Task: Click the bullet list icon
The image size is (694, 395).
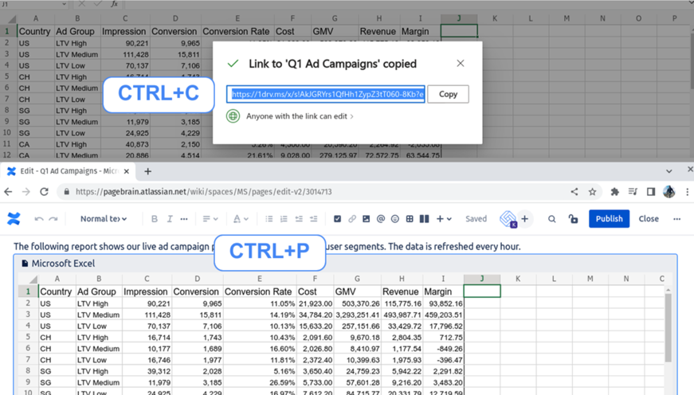Action: (269, 219)
